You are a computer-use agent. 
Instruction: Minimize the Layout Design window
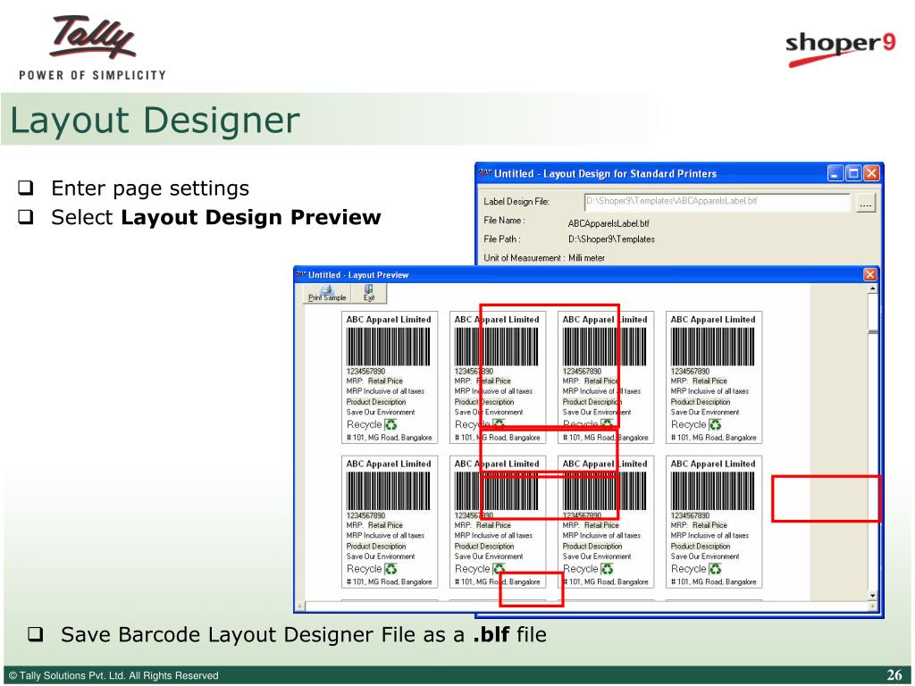835,173
